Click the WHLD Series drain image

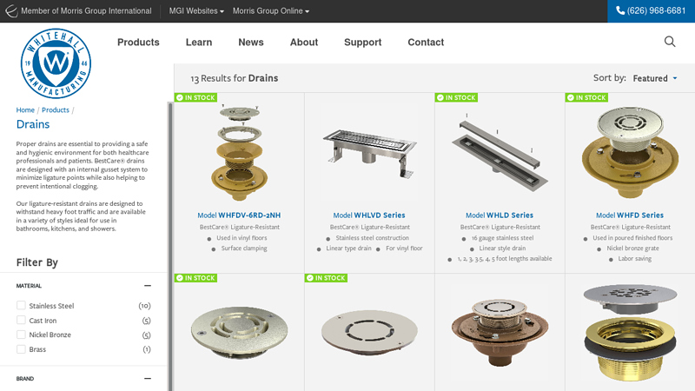pyautogui.click(x=500, y=152)
